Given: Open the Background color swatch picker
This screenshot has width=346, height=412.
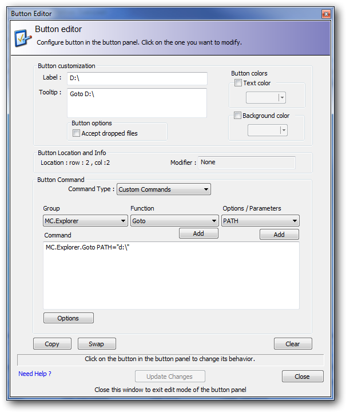Looking at the screenshot, I should (x=268, y=130).
